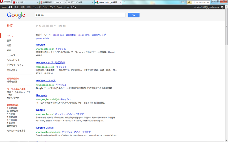Select 動画 in the left sidebar
Screen dimensions: 228x142
tap(9, 50)
